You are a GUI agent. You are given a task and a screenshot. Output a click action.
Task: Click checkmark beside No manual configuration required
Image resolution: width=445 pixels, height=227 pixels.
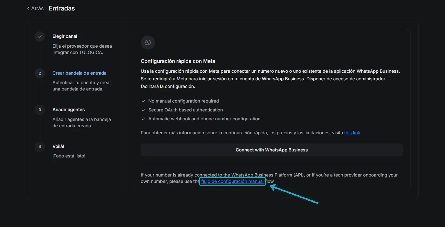click(143, 101)
